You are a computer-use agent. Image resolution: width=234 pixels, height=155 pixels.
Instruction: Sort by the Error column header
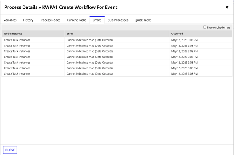coord(70,34)
